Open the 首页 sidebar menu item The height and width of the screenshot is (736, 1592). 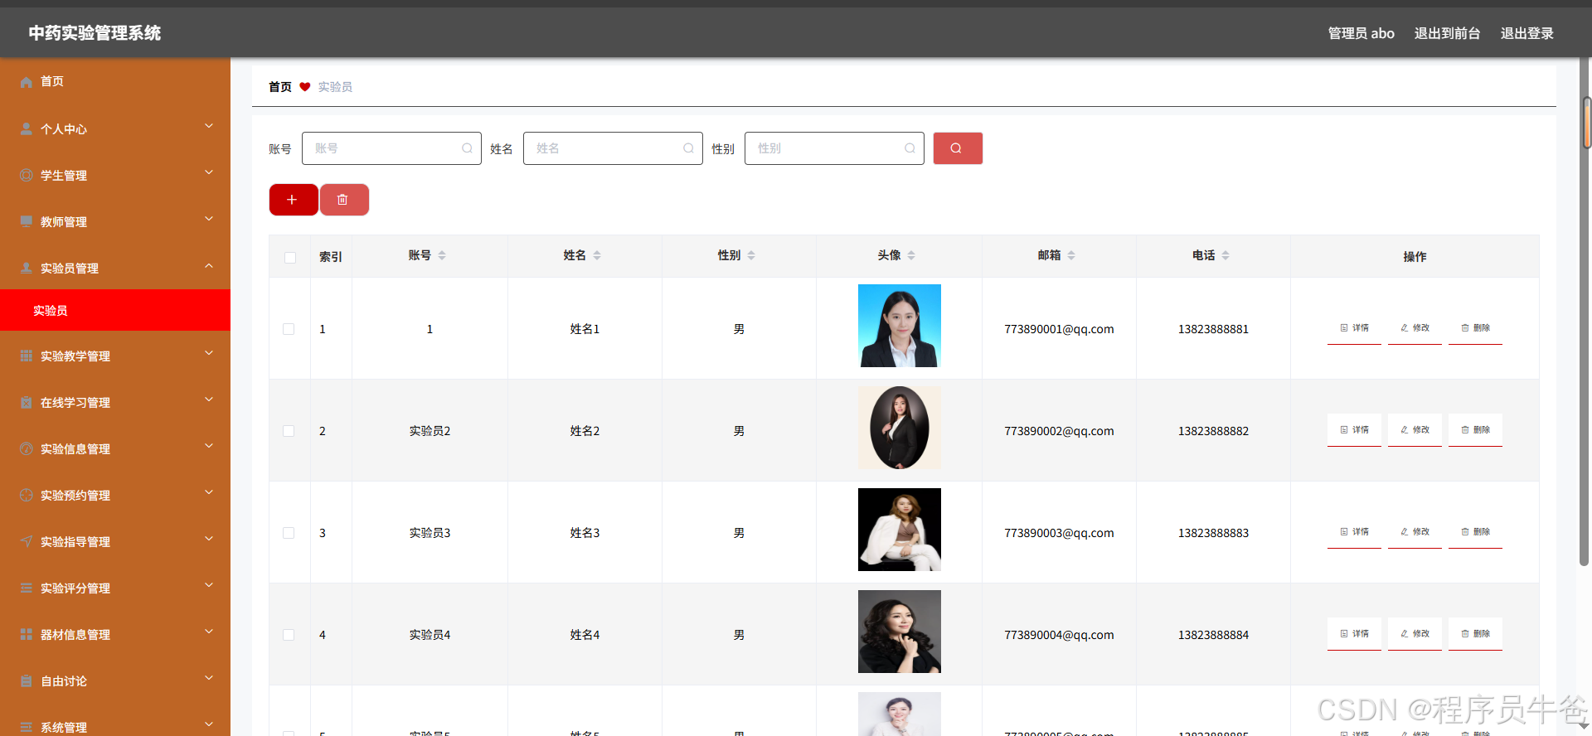click(115, 81)
